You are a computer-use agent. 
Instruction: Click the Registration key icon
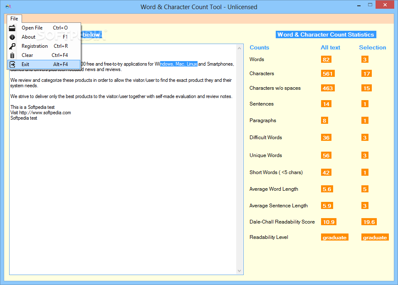tap(12, 46)
